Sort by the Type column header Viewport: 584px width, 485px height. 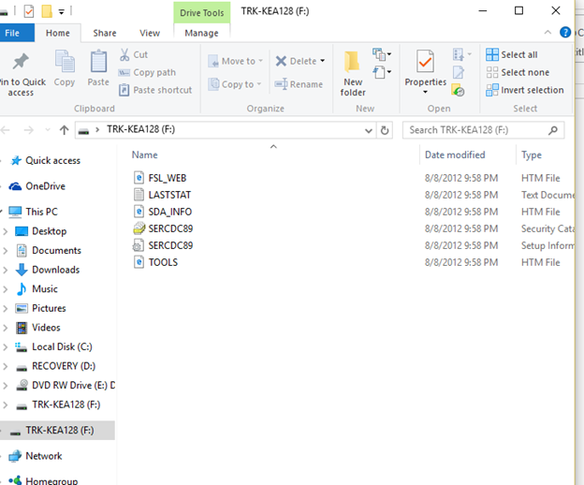(531, 154)
